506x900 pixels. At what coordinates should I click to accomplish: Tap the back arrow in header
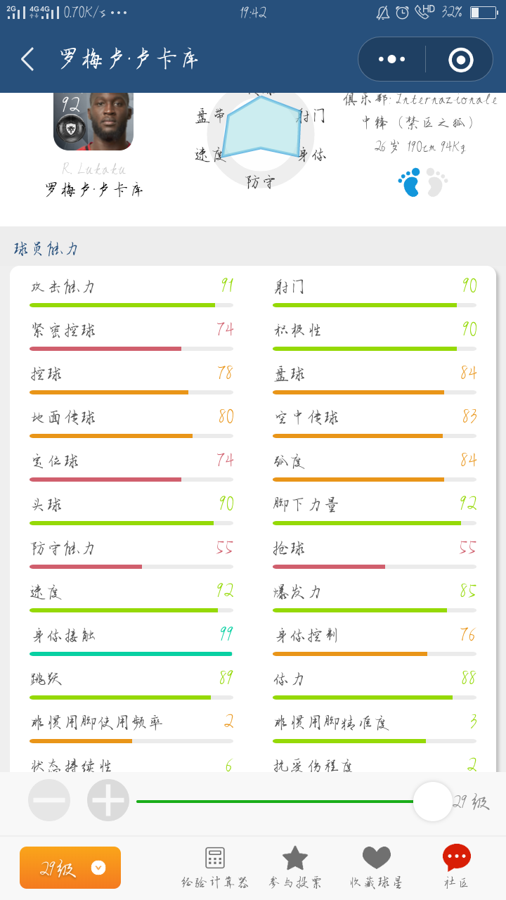click(27, 59)
